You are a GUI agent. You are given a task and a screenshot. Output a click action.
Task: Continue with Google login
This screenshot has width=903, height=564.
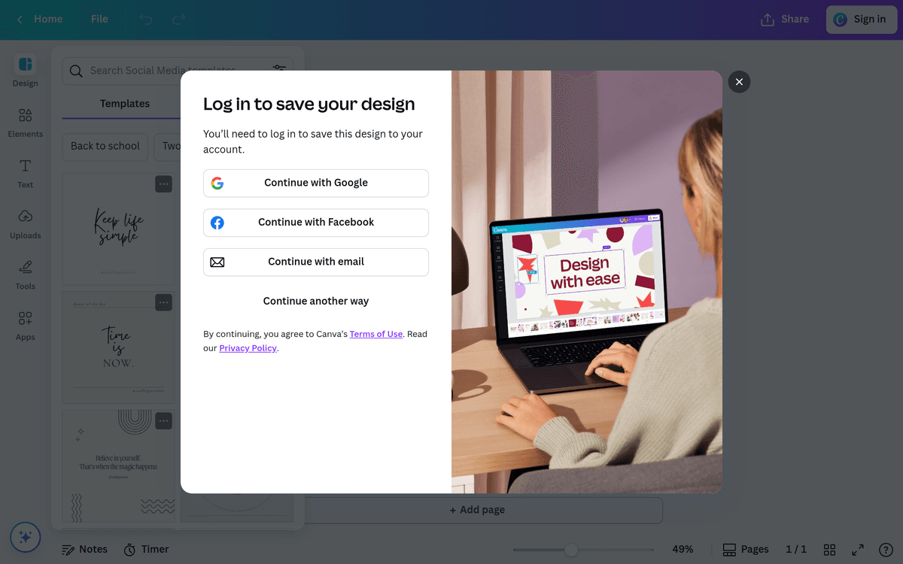click(316, 183)
